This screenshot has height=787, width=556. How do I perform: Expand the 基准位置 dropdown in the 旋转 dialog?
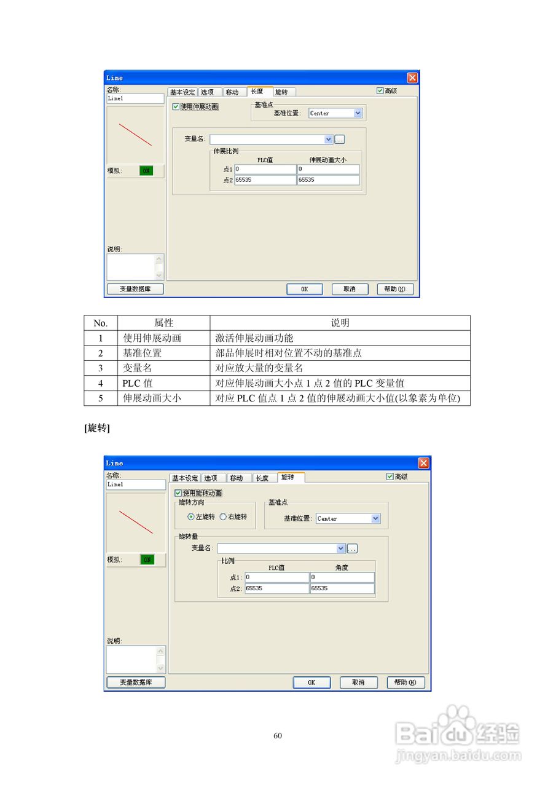pyautogui.click(x=375, y=518)
